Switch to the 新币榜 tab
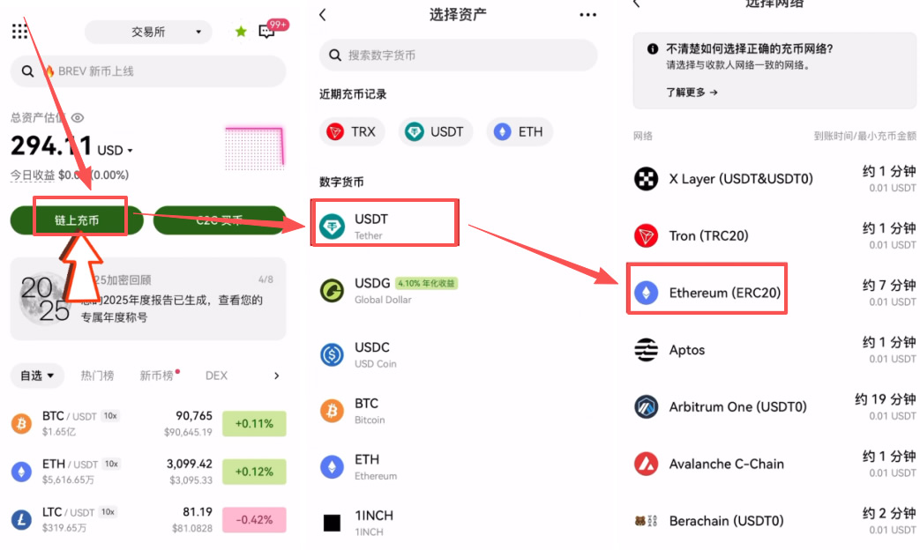Image resolution: width=920 pixels, height=558 pixels. [x=157, y=376]
